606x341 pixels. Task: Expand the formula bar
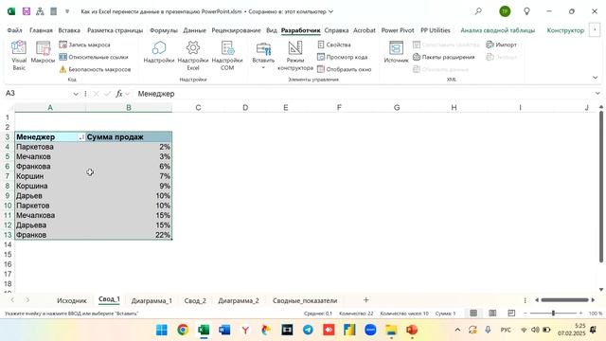(x=597, y=94)
